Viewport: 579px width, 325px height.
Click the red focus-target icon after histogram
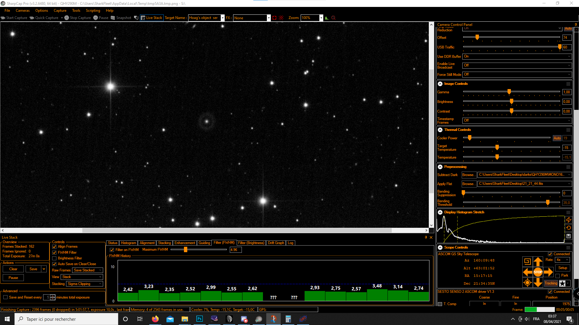coord(334,18)
